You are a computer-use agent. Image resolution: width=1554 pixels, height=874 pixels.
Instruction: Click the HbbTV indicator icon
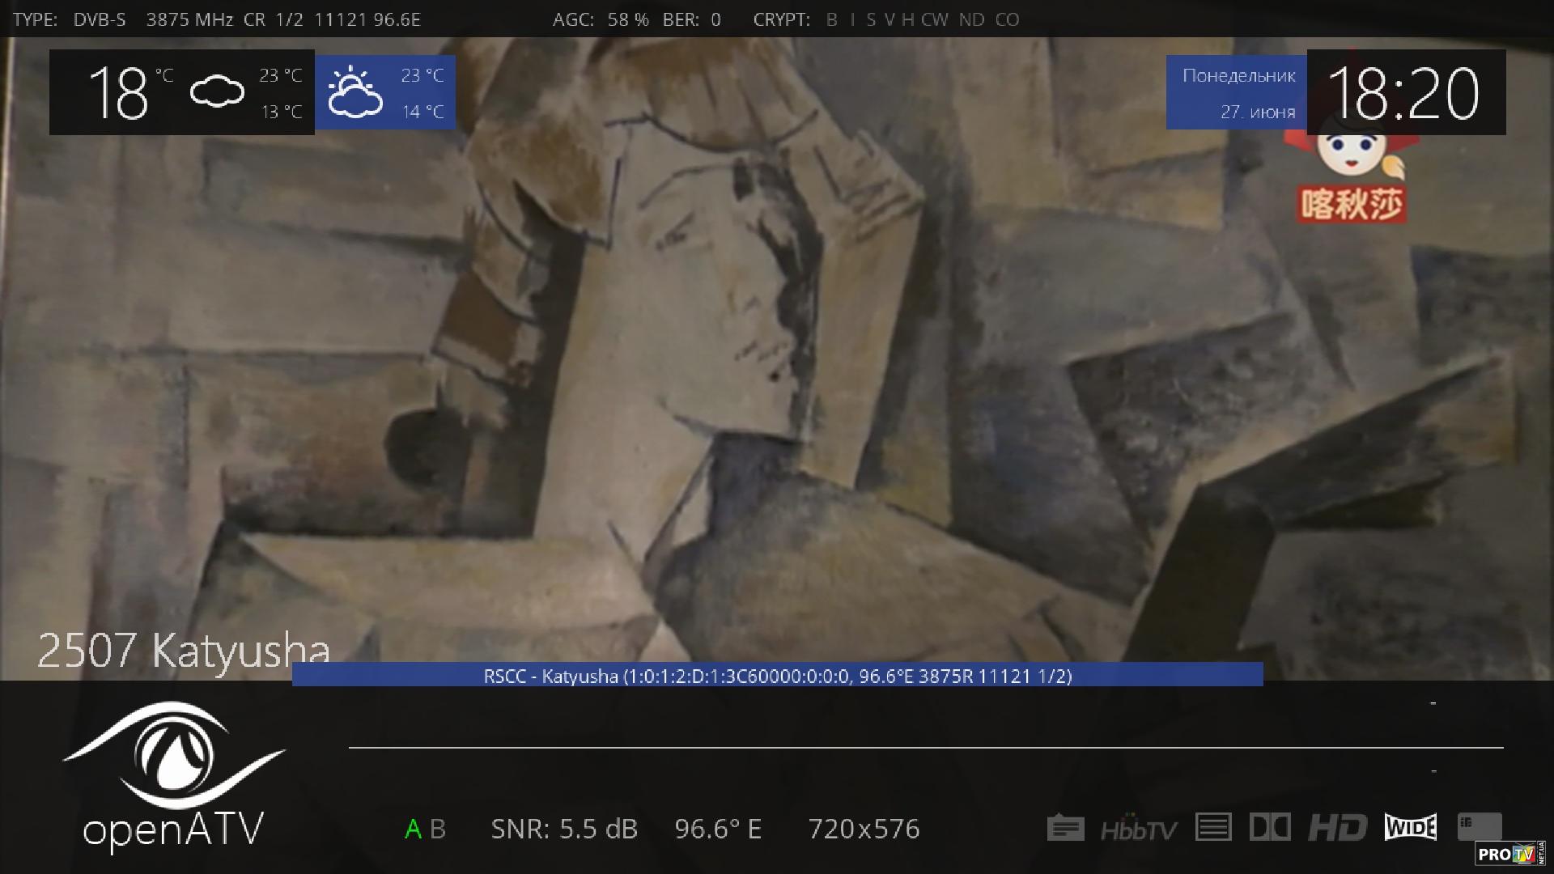tap(1138, 829)
